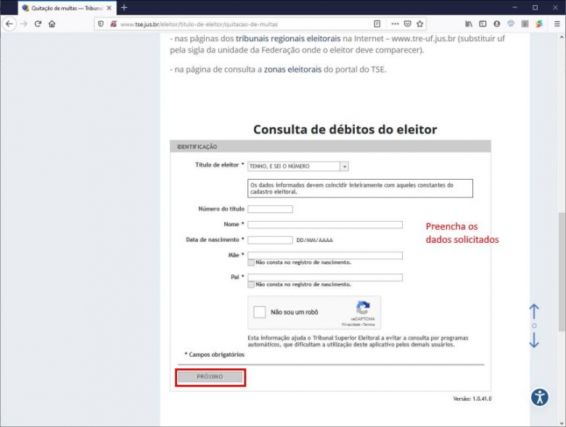Click the Número do título field
The image size is (566, 427).
pyautogui.click(x=270, y=210)
